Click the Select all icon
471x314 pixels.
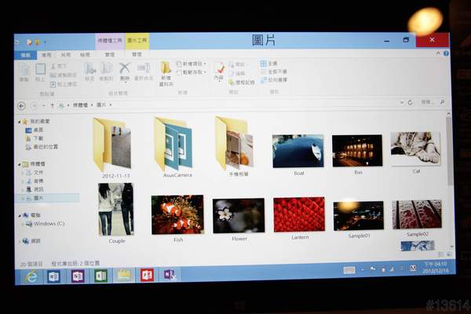point(263,64)
